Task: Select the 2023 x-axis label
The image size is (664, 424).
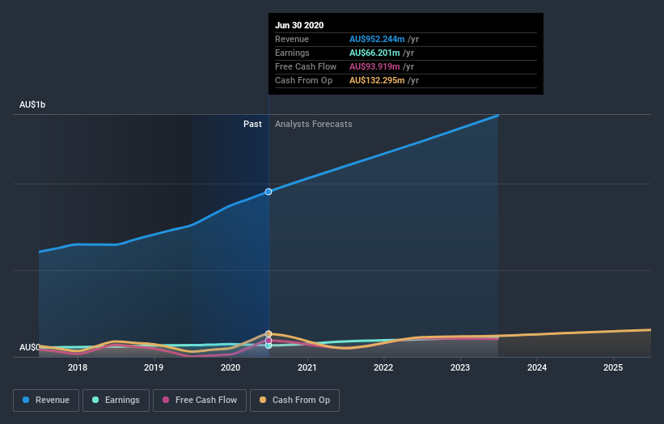Action: pos(460,367)
